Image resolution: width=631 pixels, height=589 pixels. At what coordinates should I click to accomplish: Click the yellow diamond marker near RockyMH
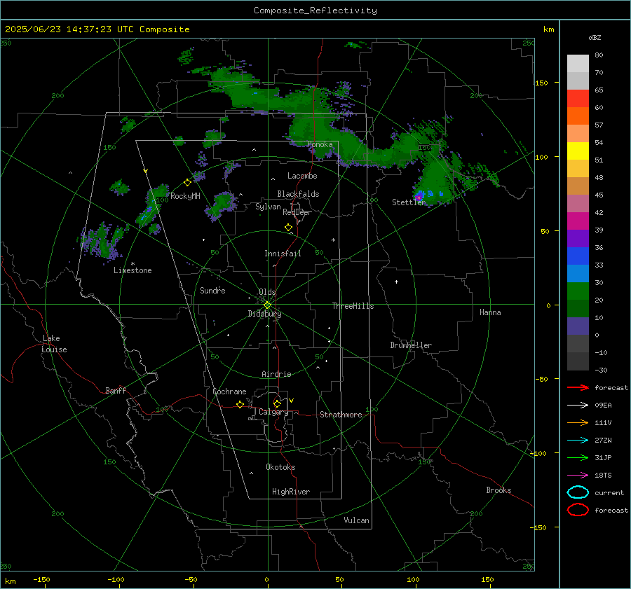tap(187, 183)
